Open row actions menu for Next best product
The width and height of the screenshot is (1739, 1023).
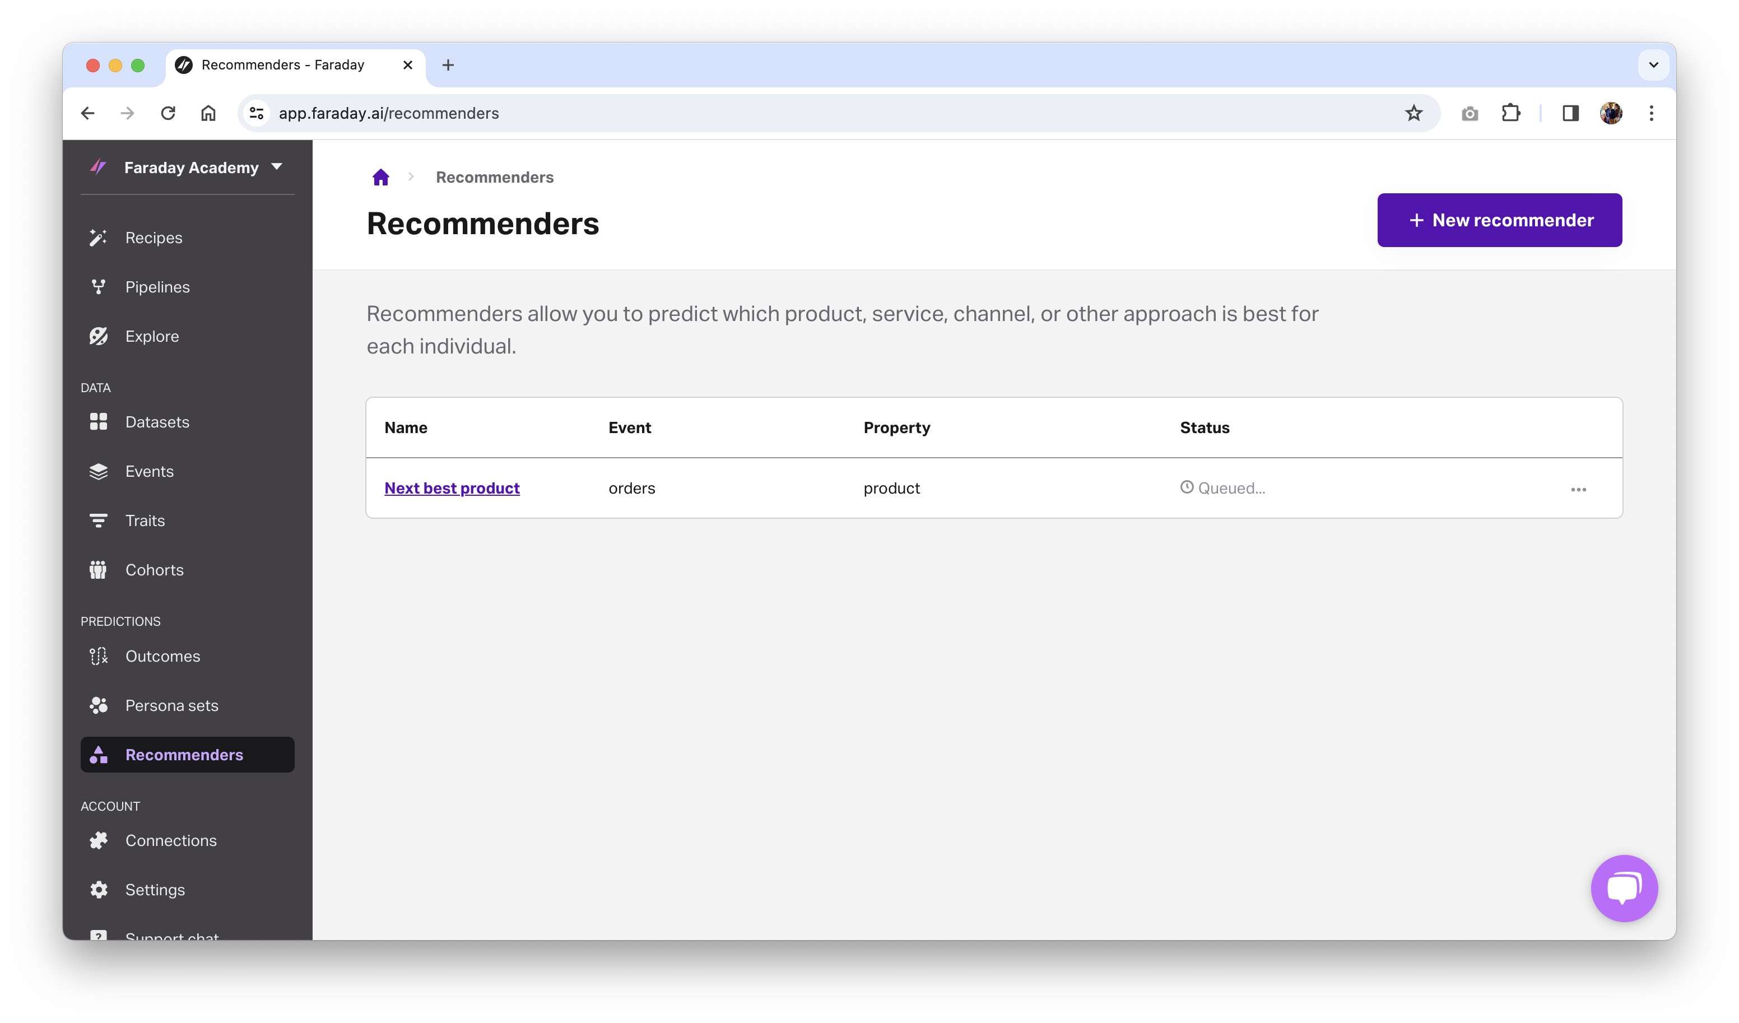(x=1578, y=490)
